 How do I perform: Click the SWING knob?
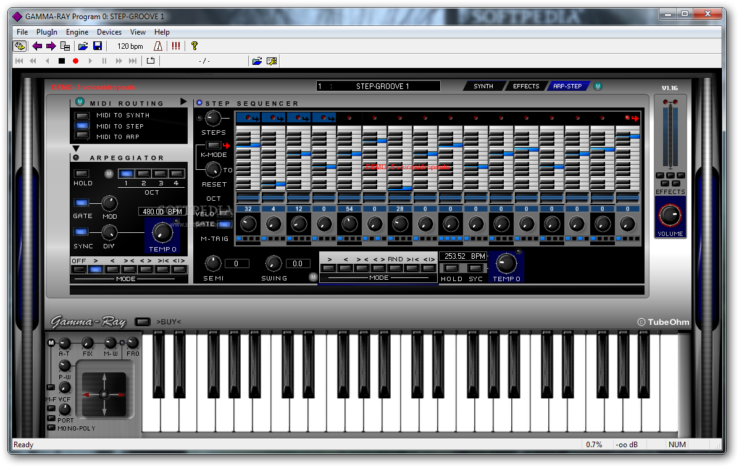click(273, 263)
